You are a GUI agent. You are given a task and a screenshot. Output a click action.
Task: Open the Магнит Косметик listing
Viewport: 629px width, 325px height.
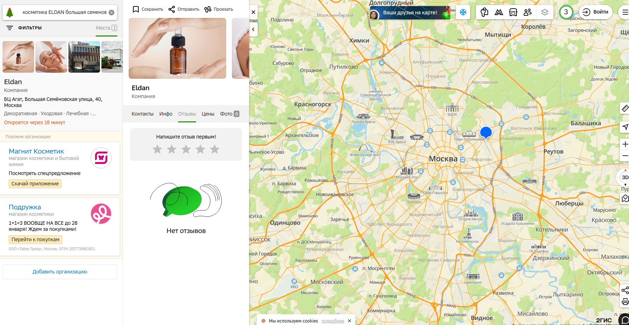pos(36,151)
